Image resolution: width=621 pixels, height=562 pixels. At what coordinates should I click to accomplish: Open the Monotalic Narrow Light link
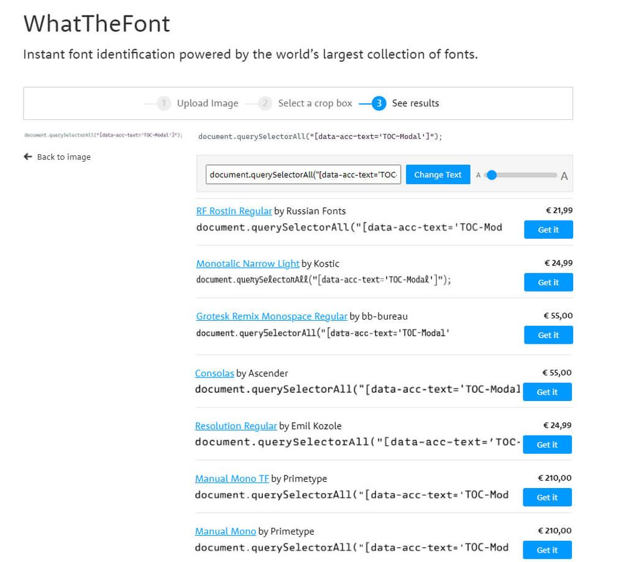pyautogui.click(x=247, y=264)
